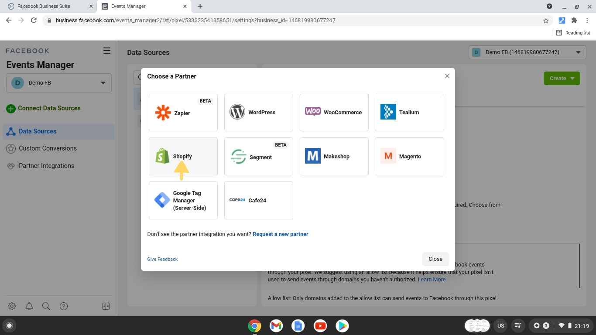Screen dimensions: 596x335
Task: Open Data Sources in the sidebar
Action: 59,131
